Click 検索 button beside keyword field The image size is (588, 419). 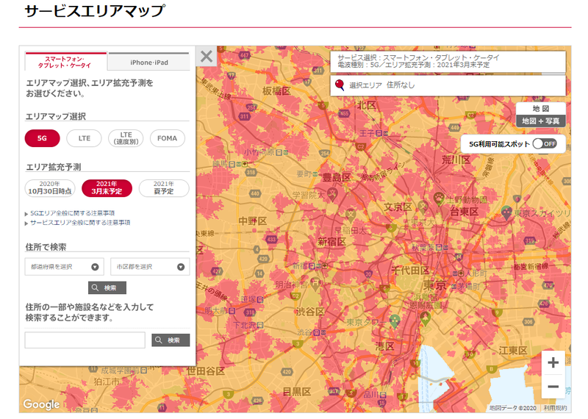point(171,340)
